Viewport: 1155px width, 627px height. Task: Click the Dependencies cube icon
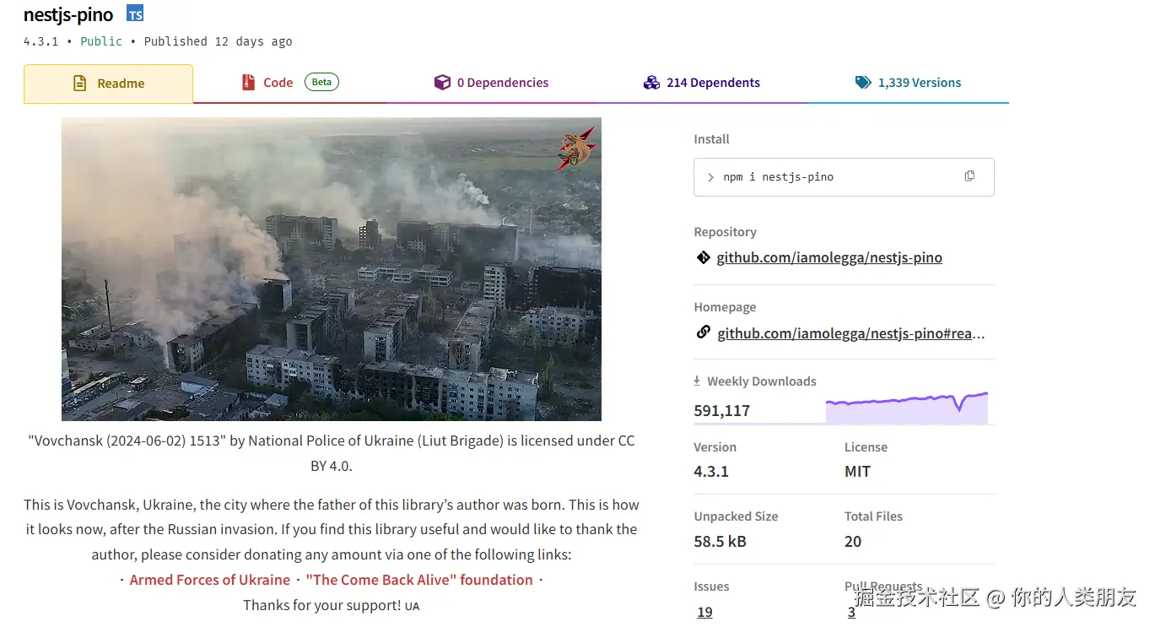pyautogui.click(x=442, y=83)
